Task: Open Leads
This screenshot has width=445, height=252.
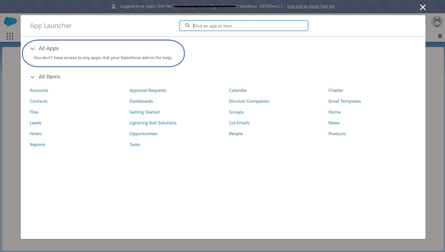Action: point(36,123)
